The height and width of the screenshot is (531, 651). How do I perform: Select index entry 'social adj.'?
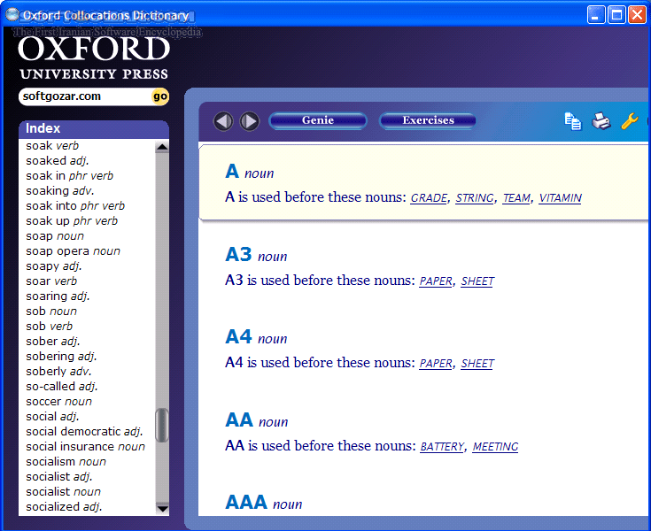click(52, 417)
